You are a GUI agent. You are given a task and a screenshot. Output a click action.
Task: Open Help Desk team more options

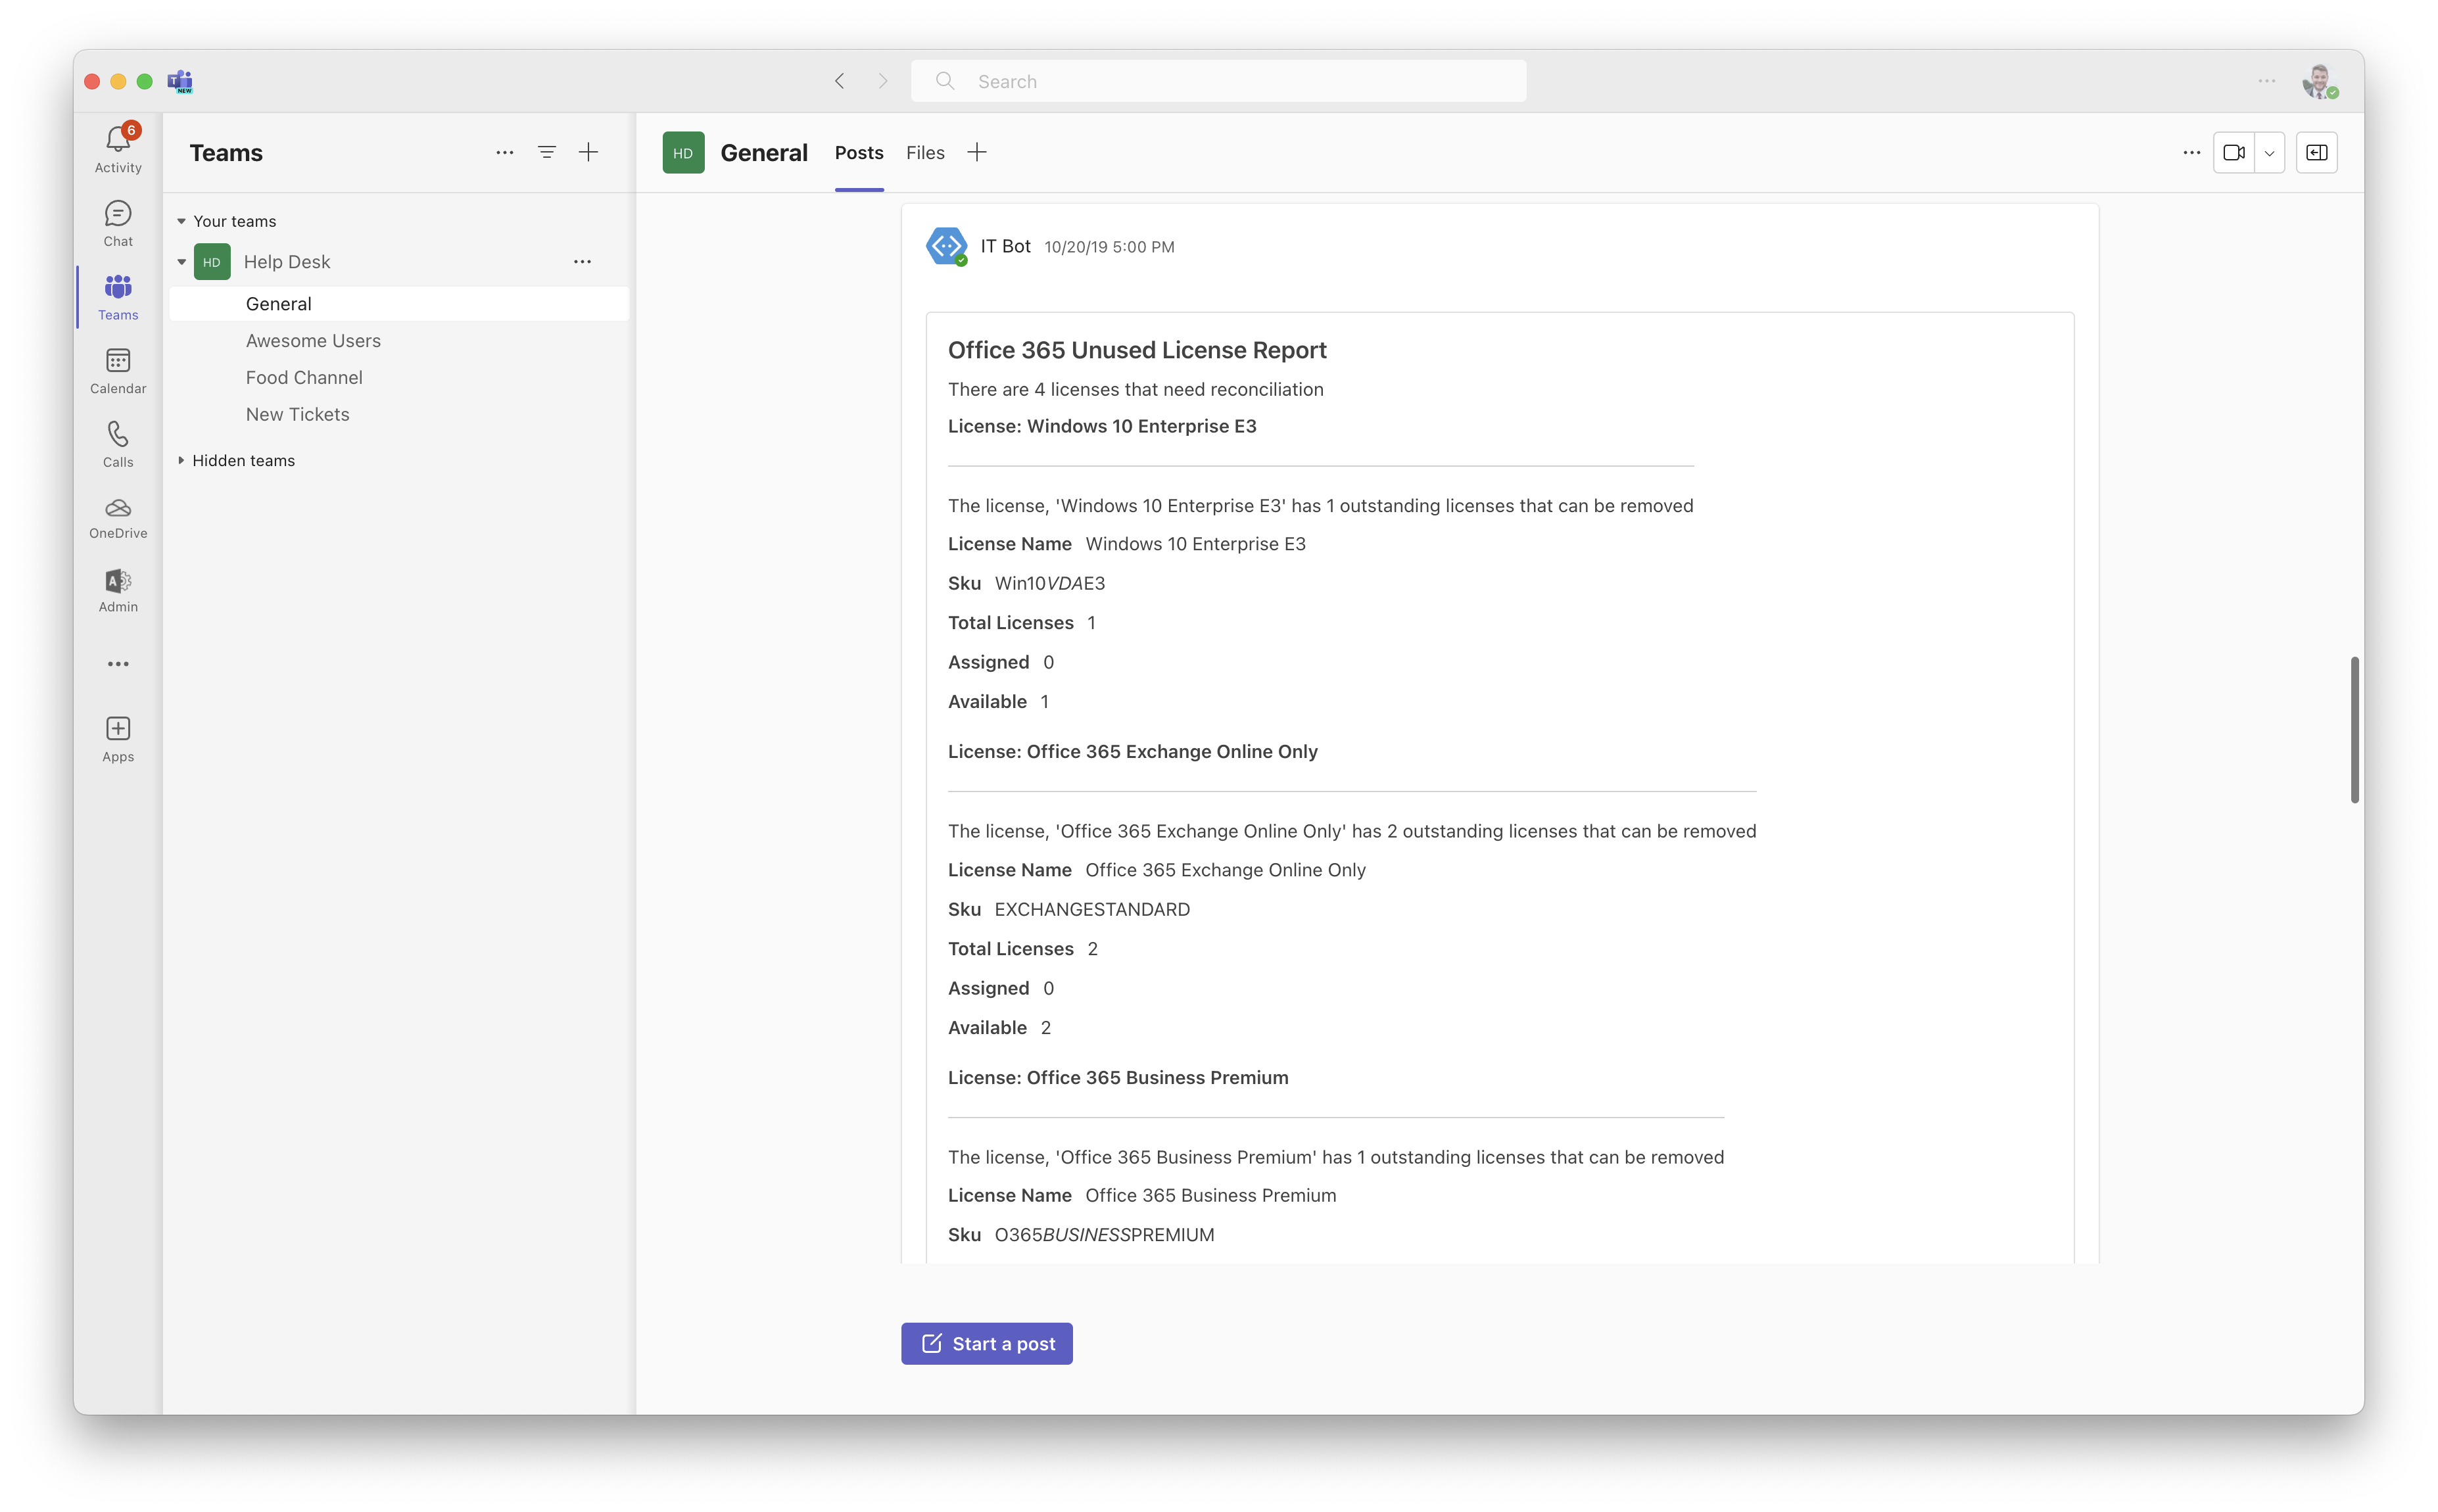583,262
